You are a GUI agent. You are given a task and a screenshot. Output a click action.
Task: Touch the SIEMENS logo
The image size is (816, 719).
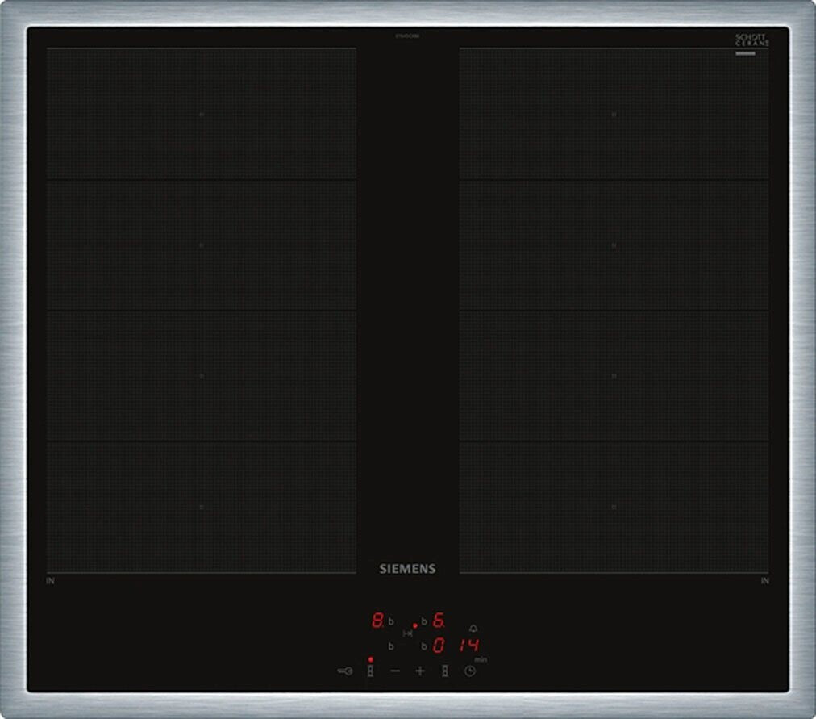pos(407,569)
